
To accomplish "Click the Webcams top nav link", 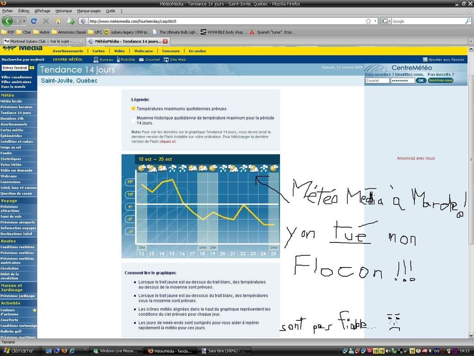I will coord(143,51).
